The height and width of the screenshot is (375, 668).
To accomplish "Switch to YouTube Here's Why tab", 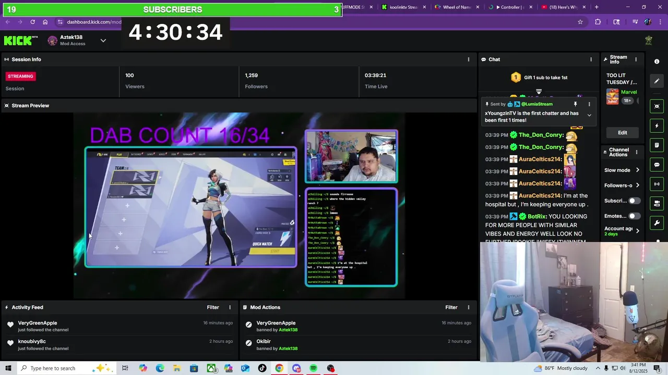I will click(x=563, y=7).
